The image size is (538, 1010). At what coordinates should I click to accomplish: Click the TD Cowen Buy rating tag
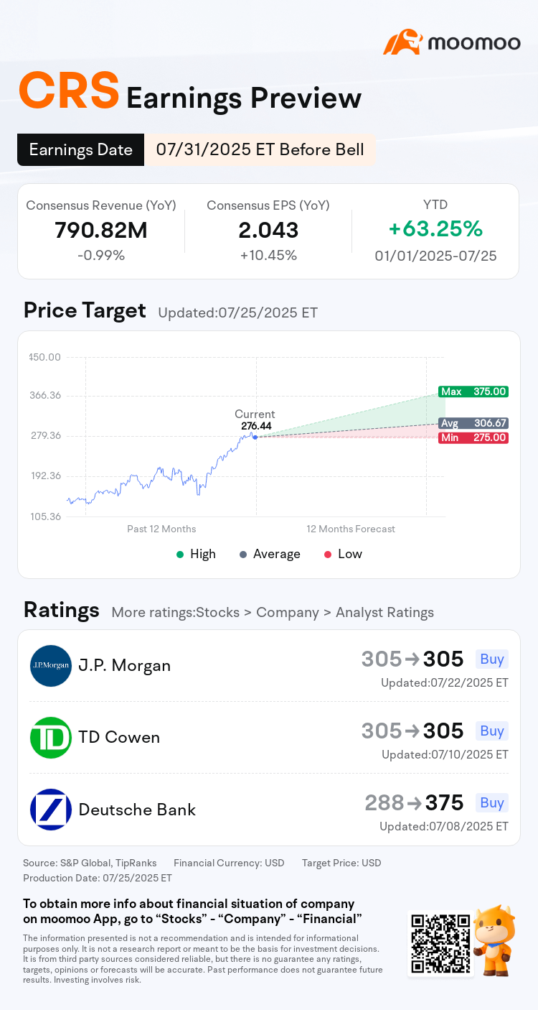(492, 731)
